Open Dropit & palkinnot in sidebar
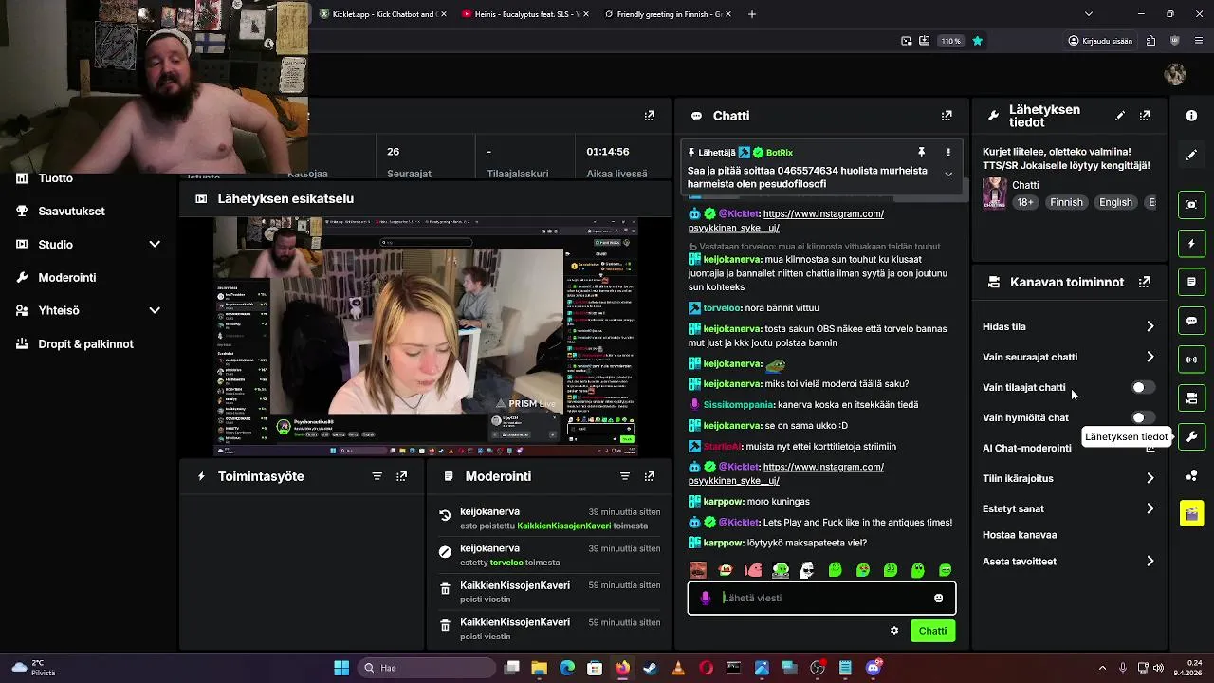Screen dimensions: 1214x683 click(x=87, y=343)
